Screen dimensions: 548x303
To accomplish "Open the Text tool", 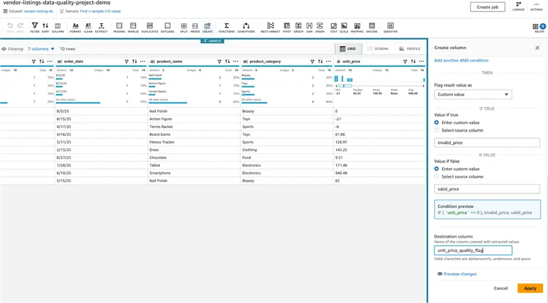I will coord(334,27).
